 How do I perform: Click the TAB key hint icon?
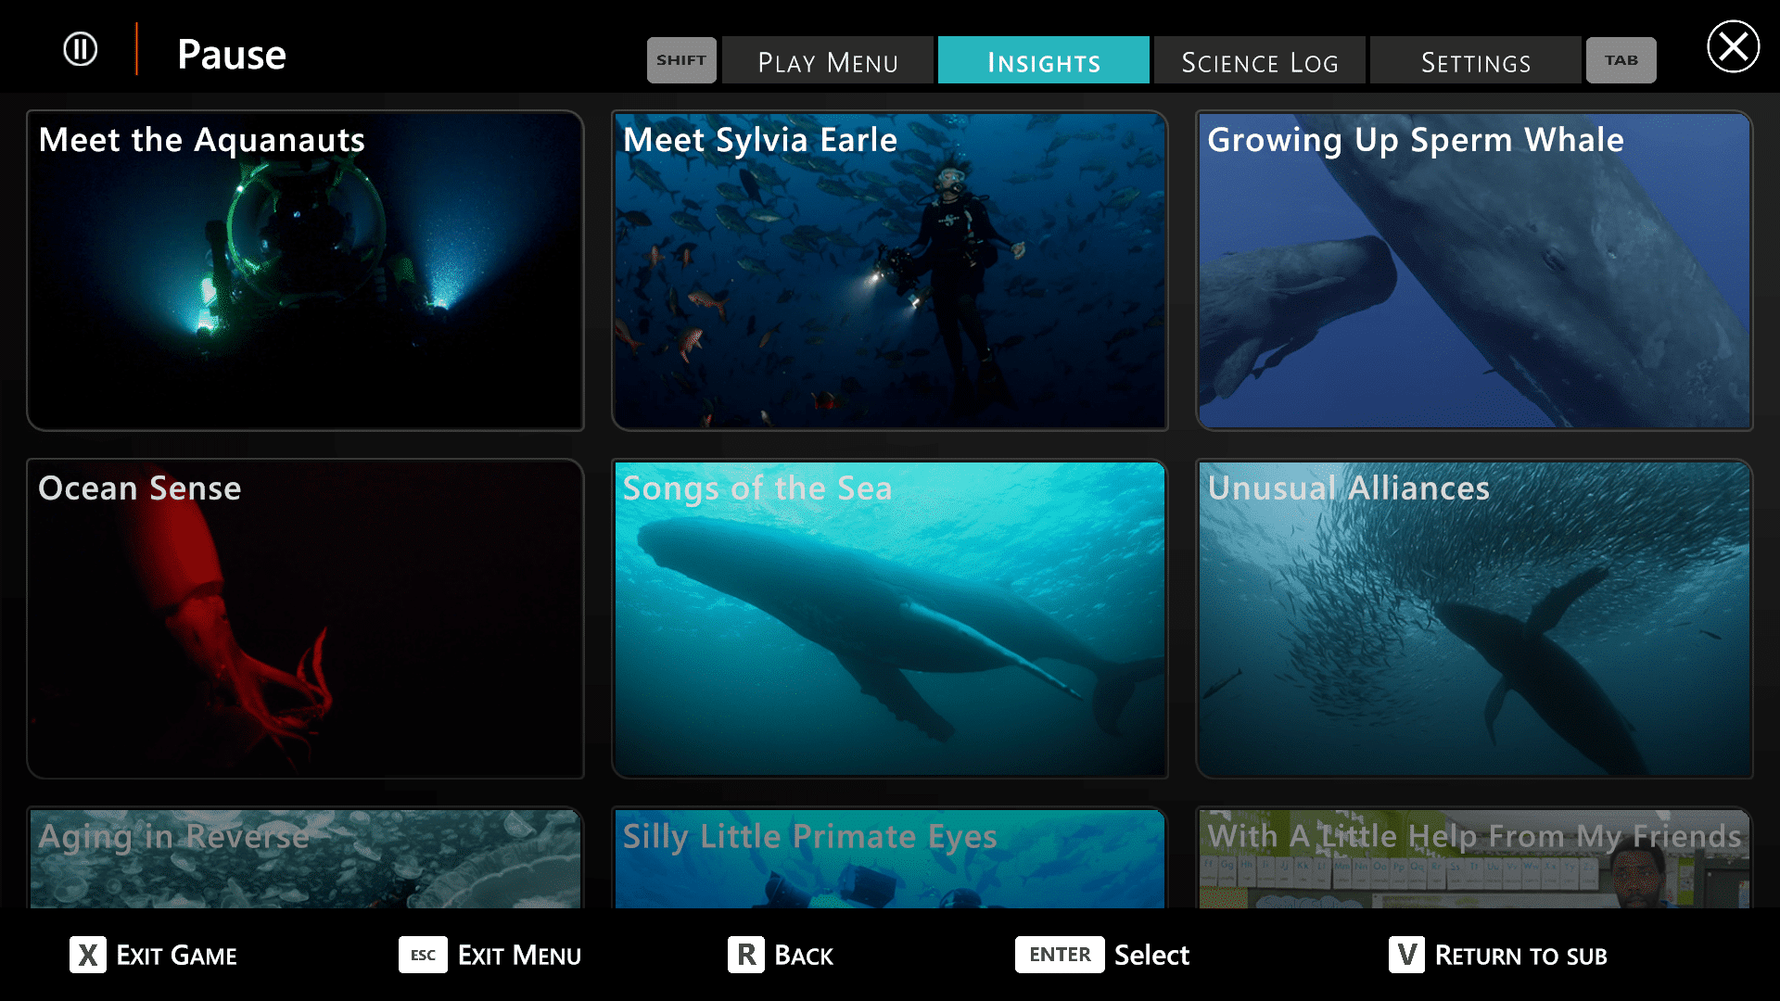1621,60
